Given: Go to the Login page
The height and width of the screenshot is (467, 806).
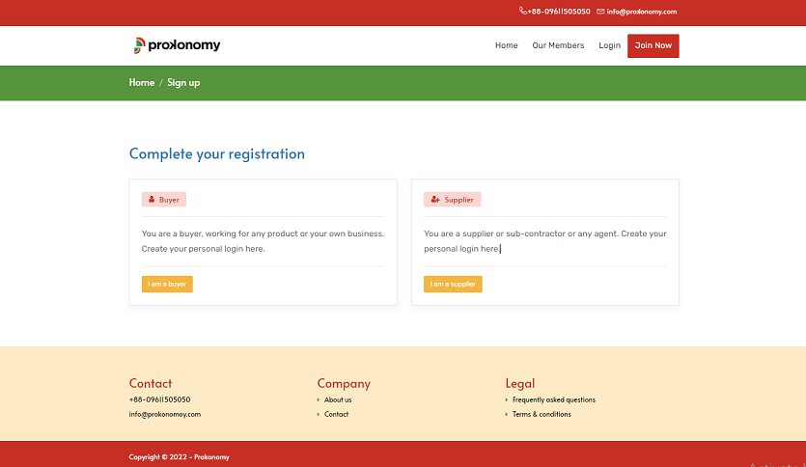Looking at the screenshot, I should click(609, 45).
